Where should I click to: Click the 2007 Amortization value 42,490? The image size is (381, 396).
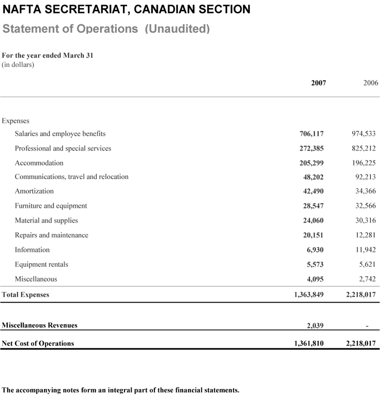[314, 191]
